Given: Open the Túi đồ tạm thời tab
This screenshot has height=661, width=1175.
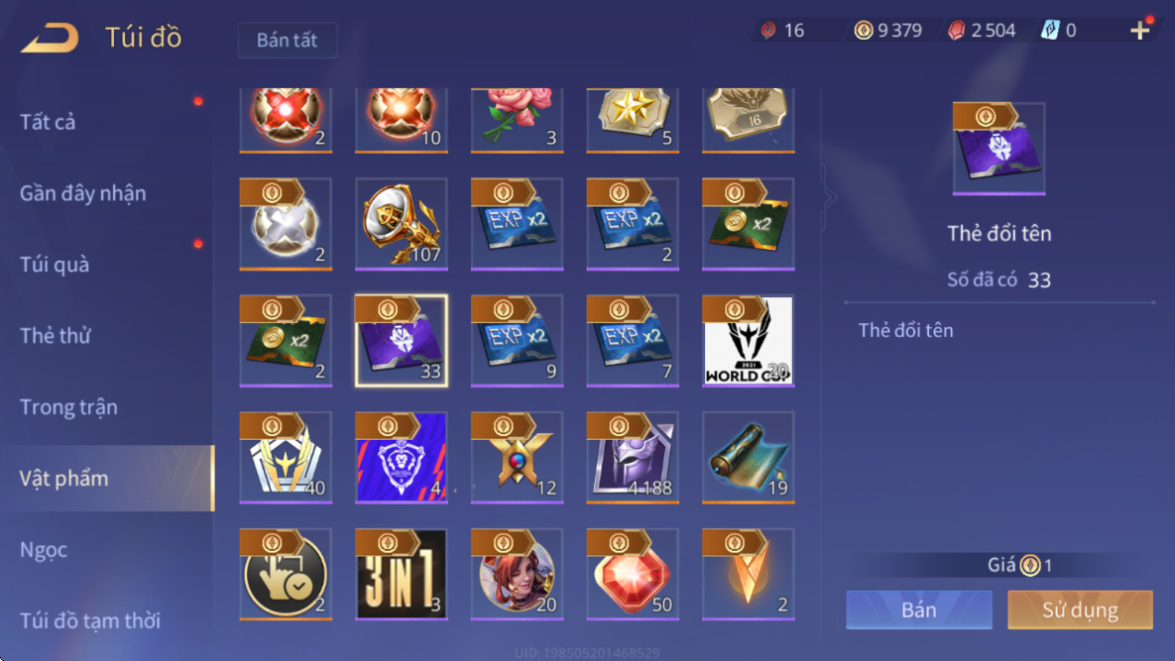Looking at the screenshot, I should pos(90,620).
